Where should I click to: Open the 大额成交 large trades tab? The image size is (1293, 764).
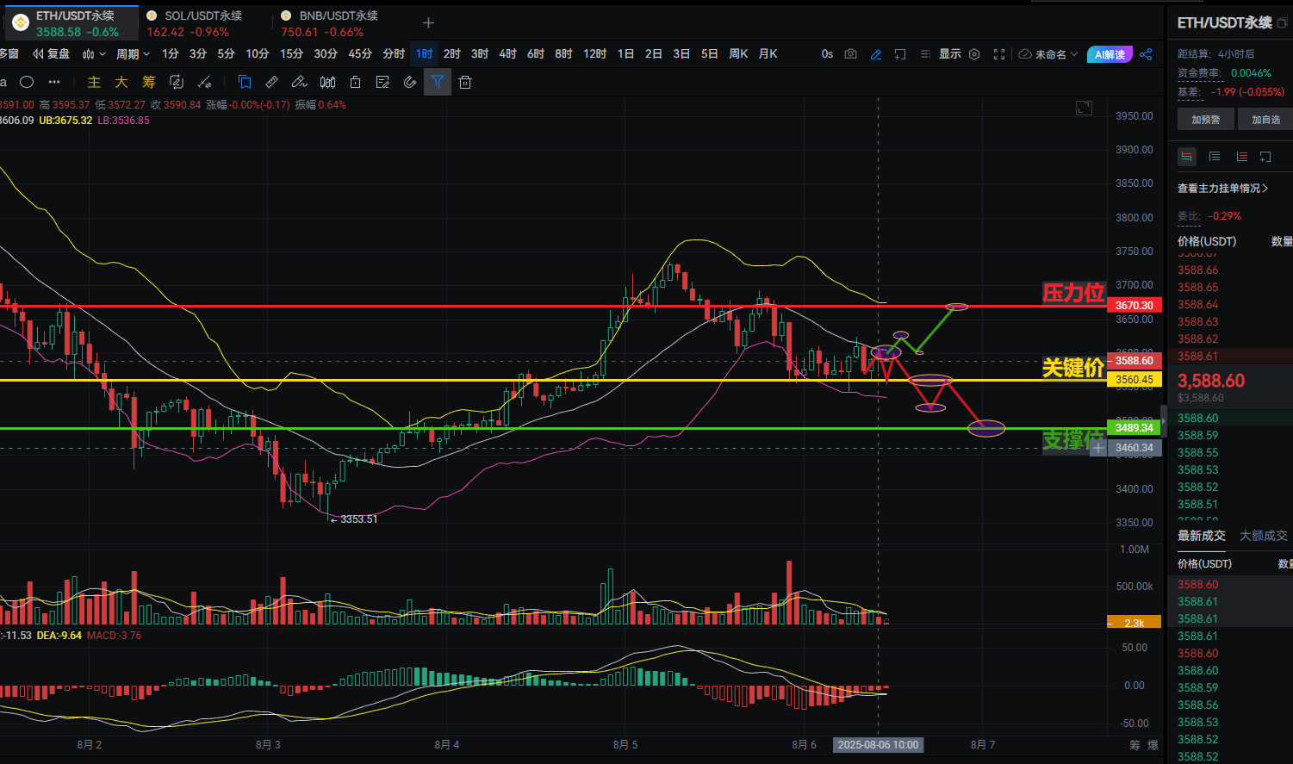tap(1263, 536)
